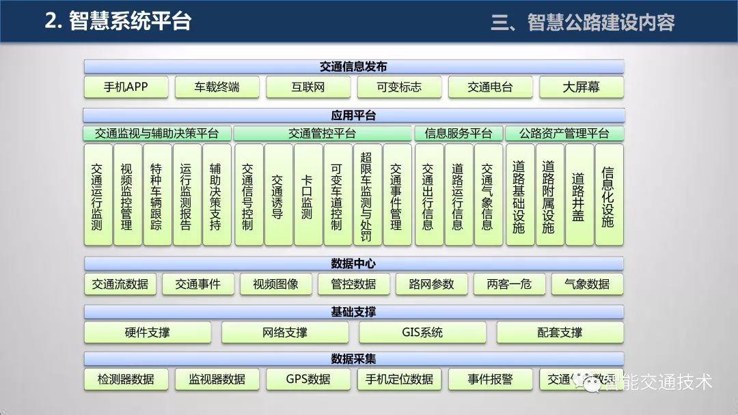This screenshot has height=415, width=738.
Task: Click the 超限车监测与处罚 vertical box
Action: 367,195
